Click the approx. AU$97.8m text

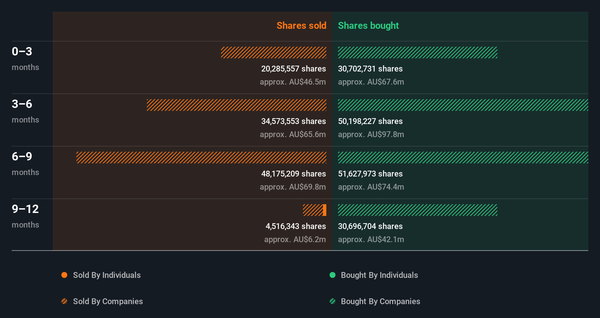tap(371, 134)
